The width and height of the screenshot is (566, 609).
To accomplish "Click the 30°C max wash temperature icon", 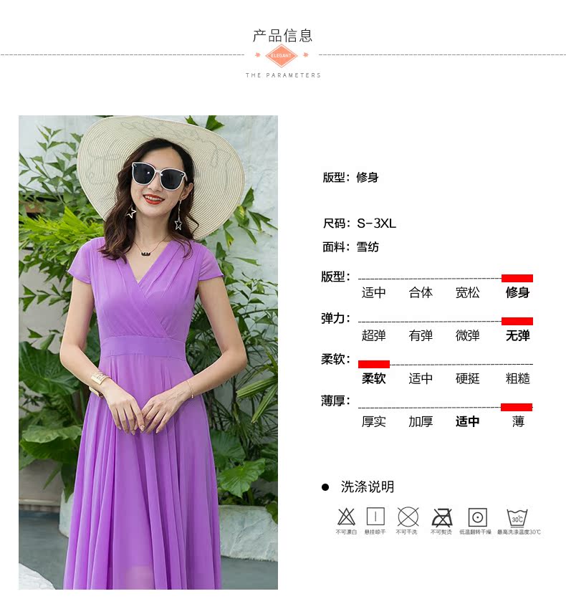I will click(x=517, y=518).
